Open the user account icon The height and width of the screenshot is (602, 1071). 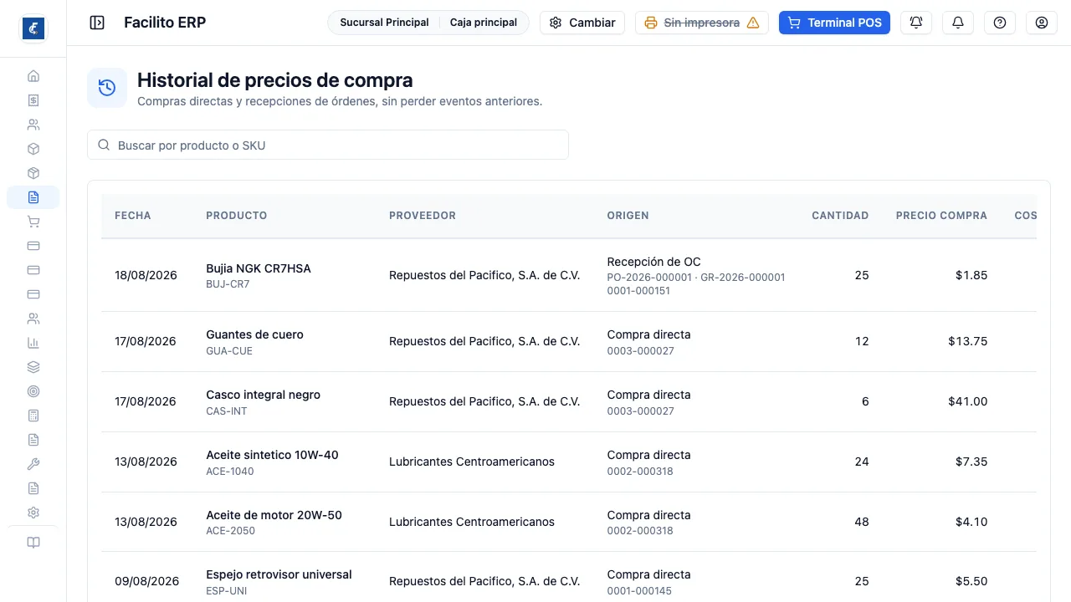pyautogui.click(x=1042, y=23)
